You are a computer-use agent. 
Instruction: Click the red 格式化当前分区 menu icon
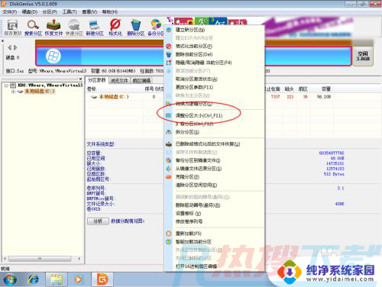169,47
